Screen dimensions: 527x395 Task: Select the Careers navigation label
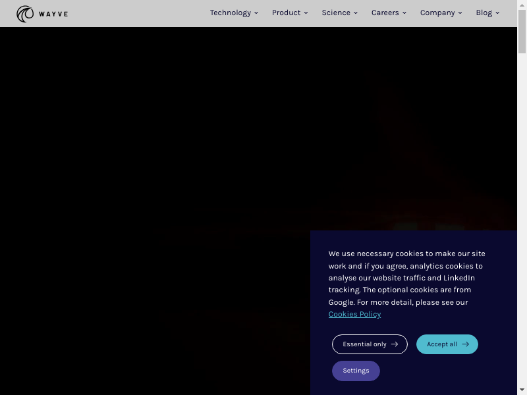[385, 13]
